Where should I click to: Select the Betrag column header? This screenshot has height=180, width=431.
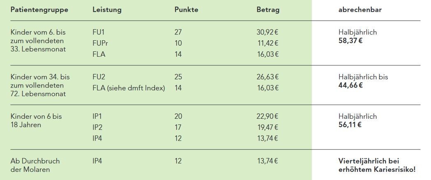268,10
